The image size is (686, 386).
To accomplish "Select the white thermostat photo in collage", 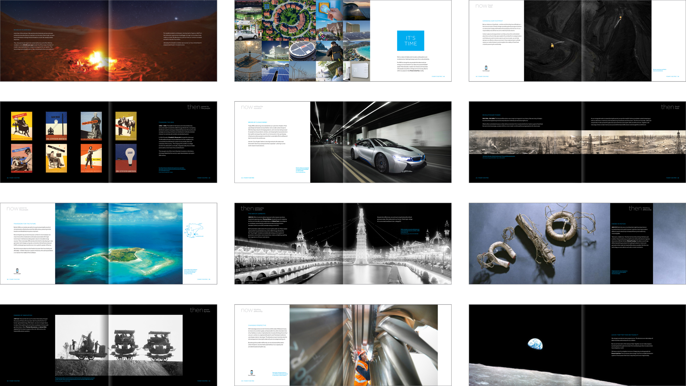I will pyautogui.click(x=356, y=71).
